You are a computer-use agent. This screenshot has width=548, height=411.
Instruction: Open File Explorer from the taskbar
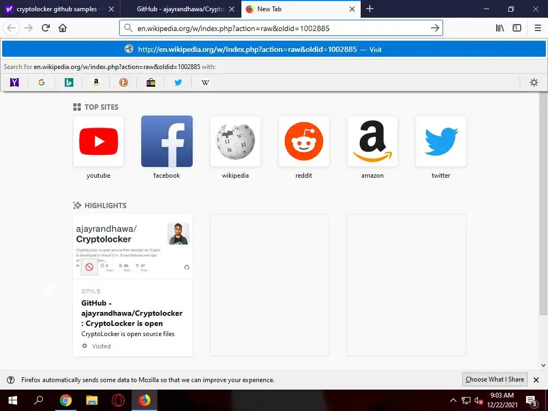(x=92, y=400)
